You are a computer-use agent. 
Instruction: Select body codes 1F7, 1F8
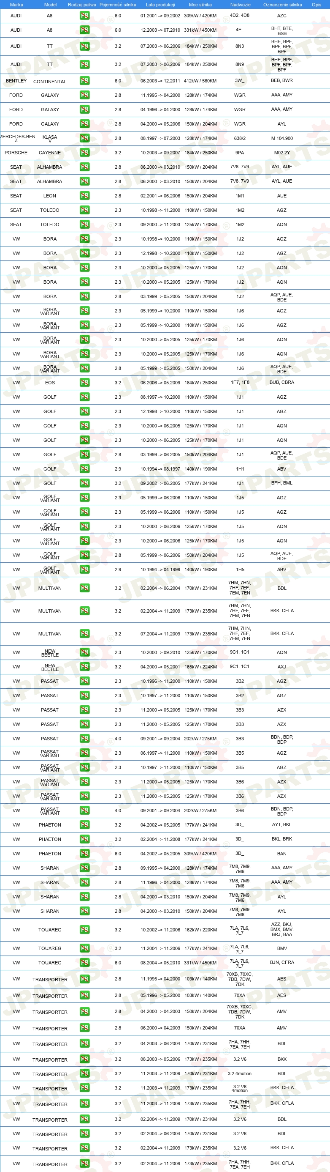[x=240, y=382]
